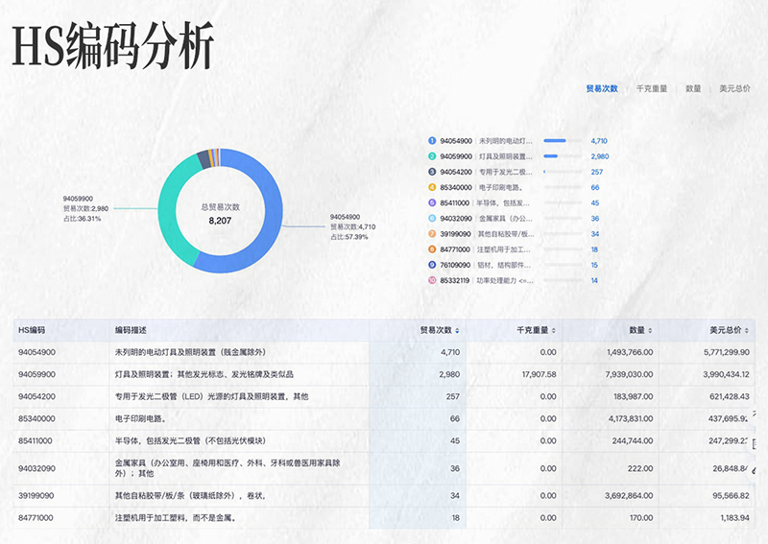Click legend count 45
Image resolution: width=768 pixels, height=544 pixels.
(x=594, y=202)
